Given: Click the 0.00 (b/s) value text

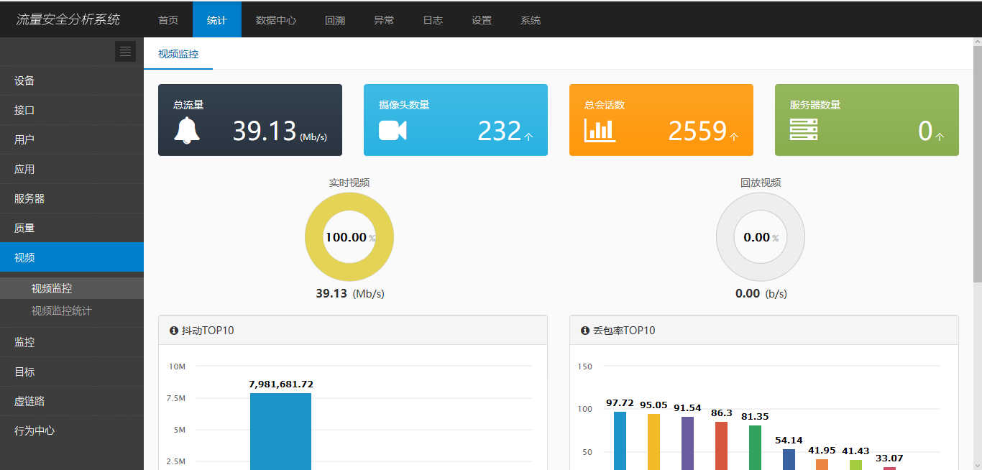Looking at the screenshot, I should tap(761, 293).
